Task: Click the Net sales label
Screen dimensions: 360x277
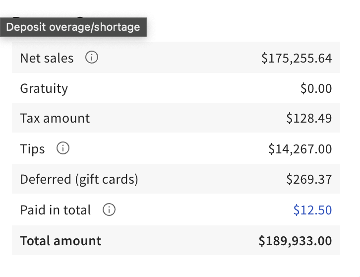Action: pos(47,58)
